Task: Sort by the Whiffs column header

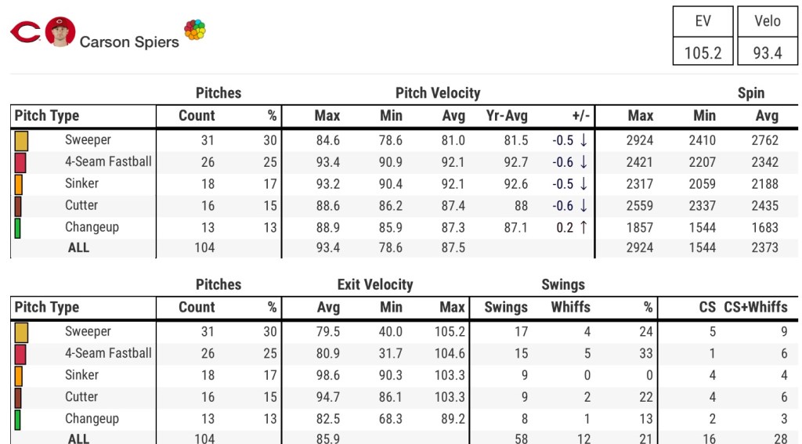Action: [x=570, y=307]
